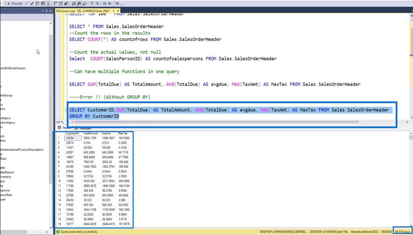Select the DWBuildVersion tree item
This screenshot has height=235, width=413.
click(x=13, y=68)
